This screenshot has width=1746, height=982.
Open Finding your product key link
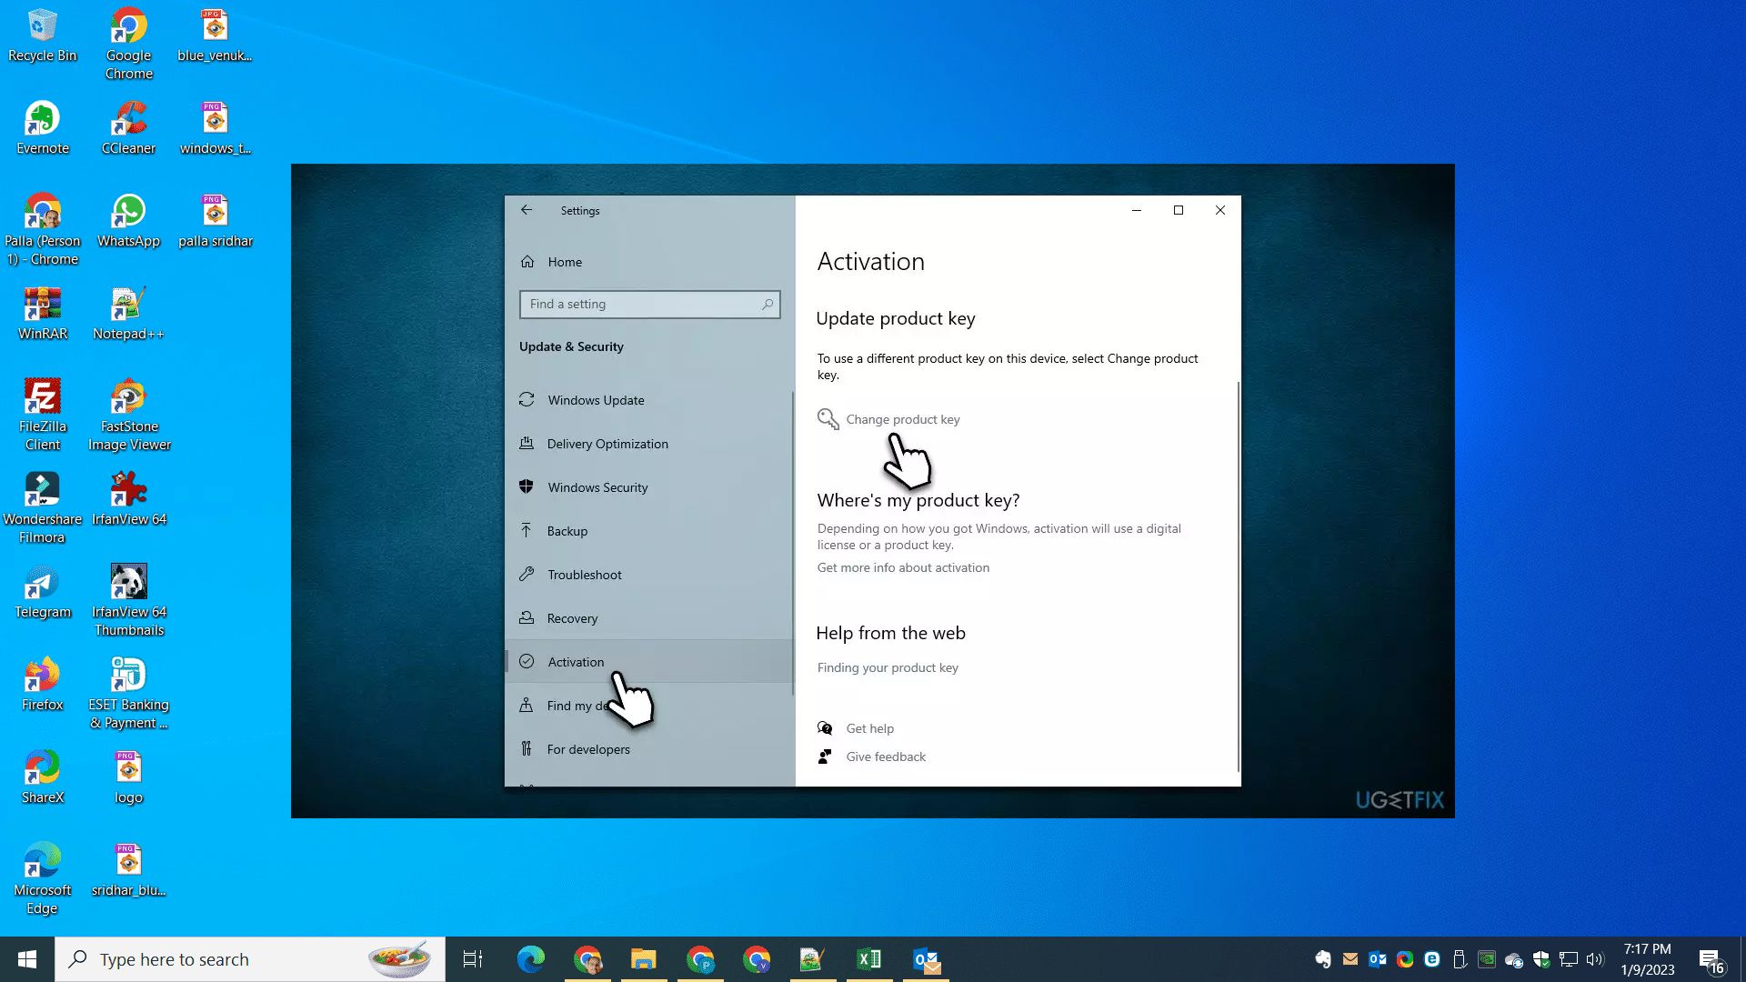coord(888,667)
